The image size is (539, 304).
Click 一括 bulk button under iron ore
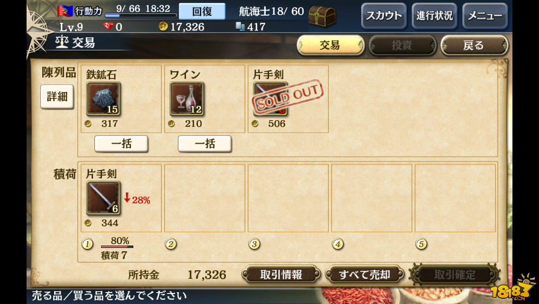click(x=121, y=143)
